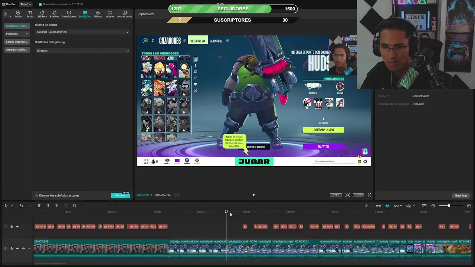Click the timeline horizontal scrollbar

(50, 264)
